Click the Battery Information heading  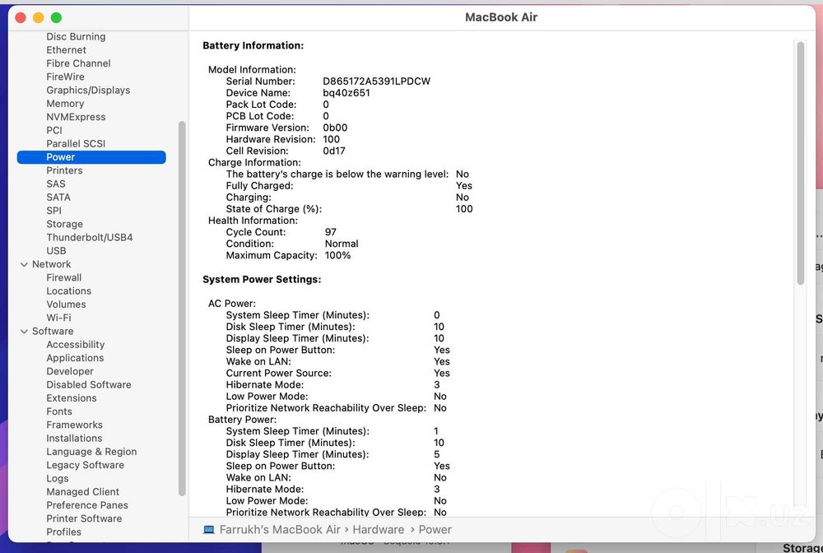point(253,45)
